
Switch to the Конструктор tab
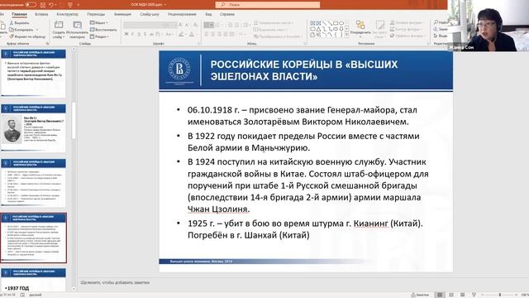(x=67, y=14)
